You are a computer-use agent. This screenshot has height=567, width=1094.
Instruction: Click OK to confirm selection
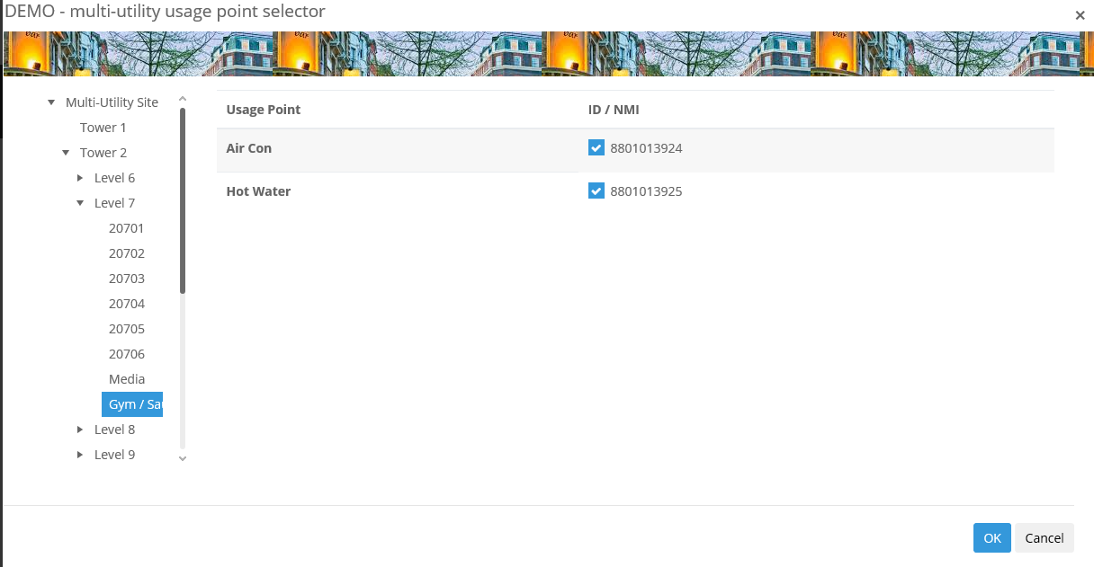(991, 538)
